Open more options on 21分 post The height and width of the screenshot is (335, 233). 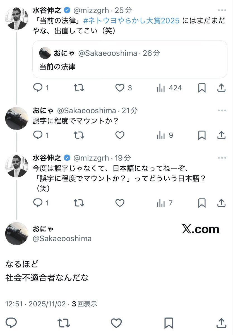coord(222,111)
